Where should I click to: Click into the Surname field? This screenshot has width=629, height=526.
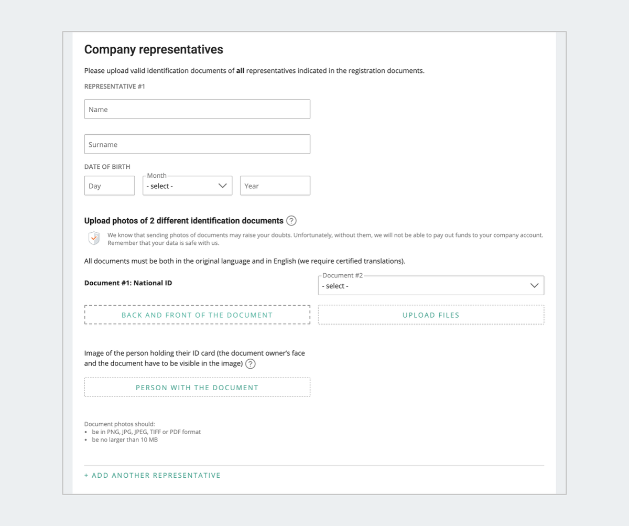pyautogui.click(x=197, y=144)
